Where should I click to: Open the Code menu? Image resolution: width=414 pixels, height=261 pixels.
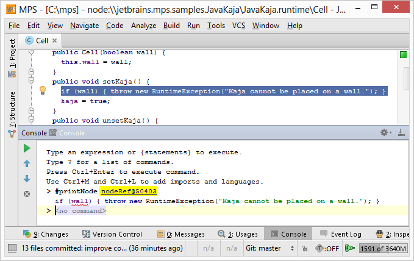[x=115, y=26]
